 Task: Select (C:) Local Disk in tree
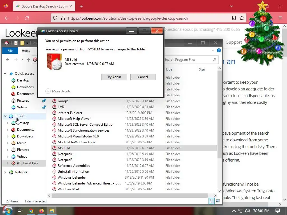coord(27,163)
